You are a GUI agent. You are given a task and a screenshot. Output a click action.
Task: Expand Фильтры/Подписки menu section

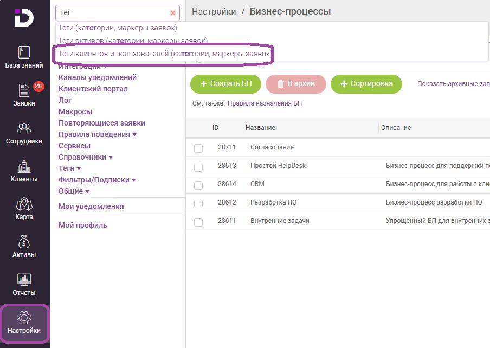(97, 180)
